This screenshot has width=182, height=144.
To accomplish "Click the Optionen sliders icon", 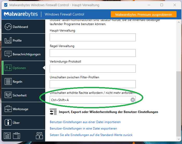I will click(x=8, y=68).
